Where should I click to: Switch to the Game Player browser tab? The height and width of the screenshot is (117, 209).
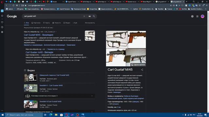click(147, 2)
